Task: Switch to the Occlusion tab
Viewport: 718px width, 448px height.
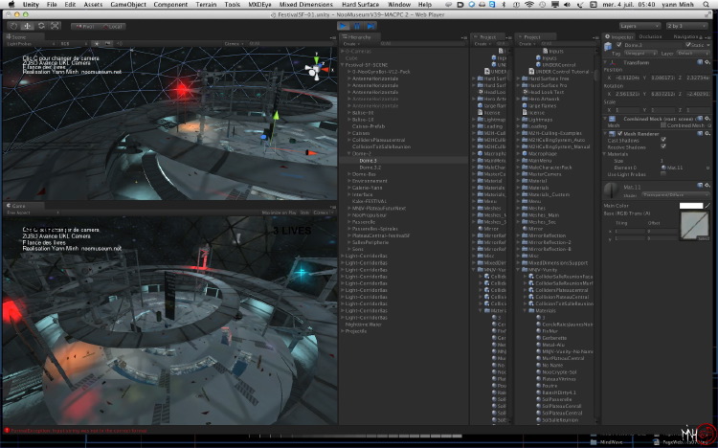Action: click(x=650, y=36)
